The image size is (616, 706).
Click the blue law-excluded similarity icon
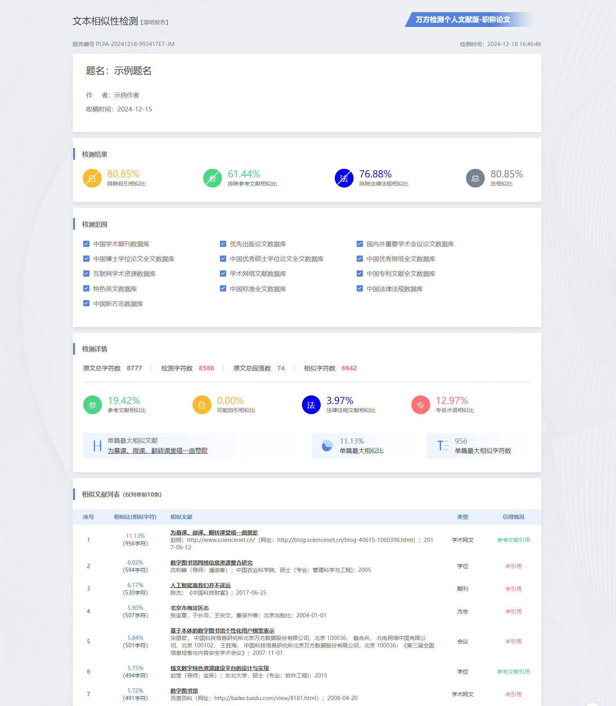click(344, 178)
